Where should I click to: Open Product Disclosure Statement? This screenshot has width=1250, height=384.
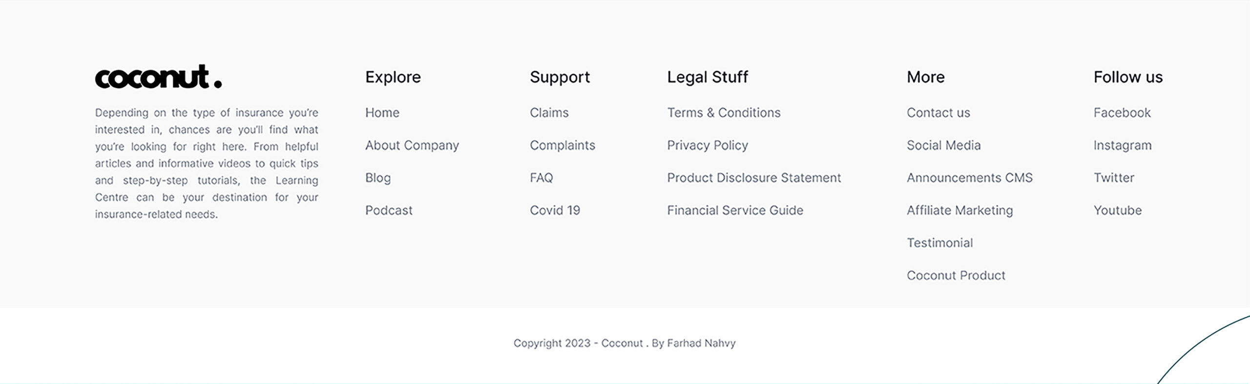[x=754, y=178]
